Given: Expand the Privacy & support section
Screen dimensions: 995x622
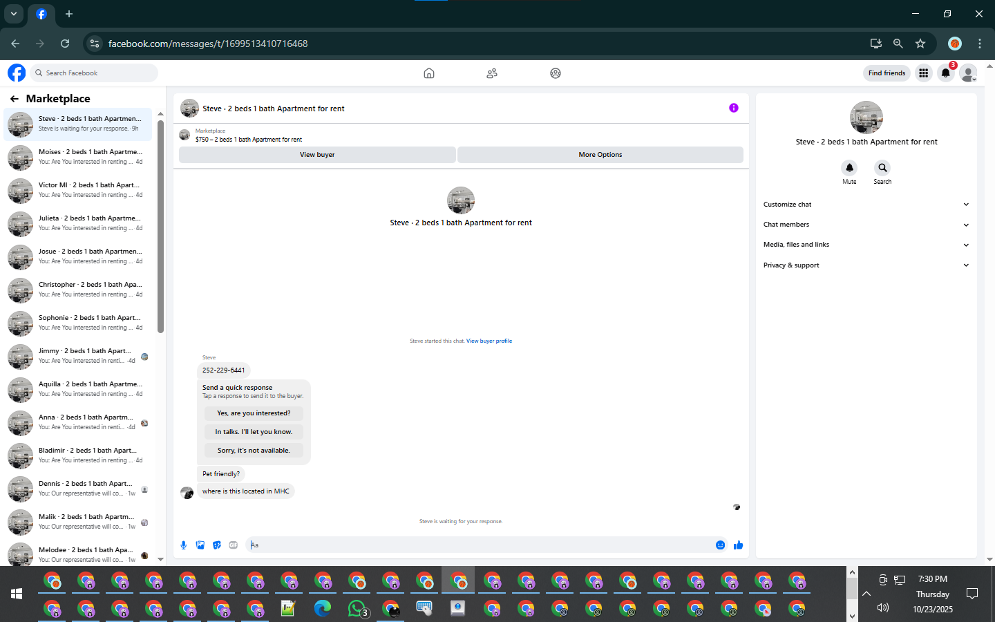Looking at the screenshot, I should coord(866,265).
